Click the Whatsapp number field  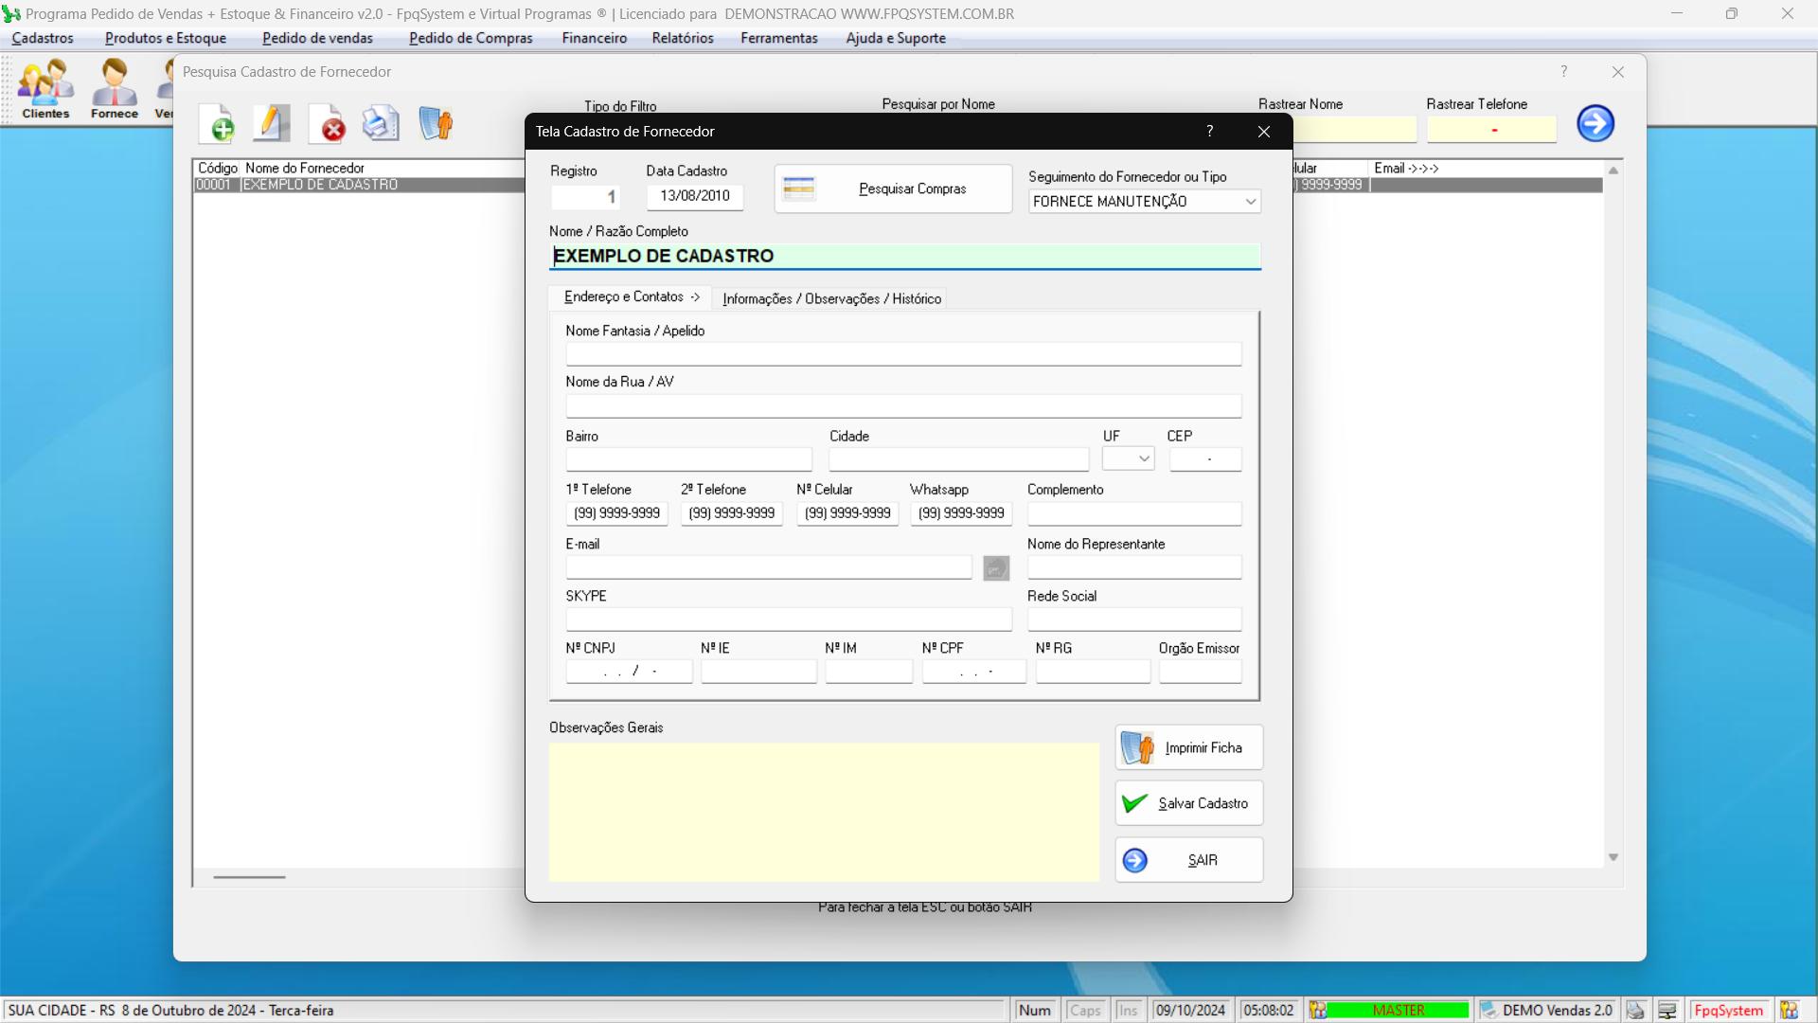961,513
